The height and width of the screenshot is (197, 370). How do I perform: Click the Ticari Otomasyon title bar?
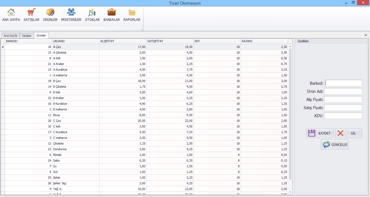point(185,3)
